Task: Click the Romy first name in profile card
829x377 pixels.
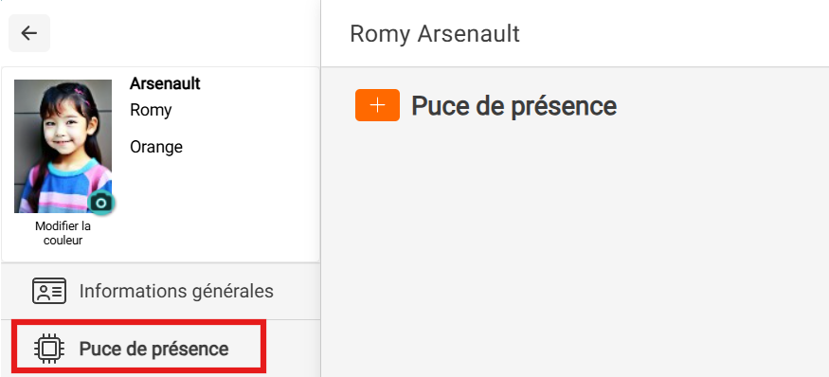Action: [151, 110]
